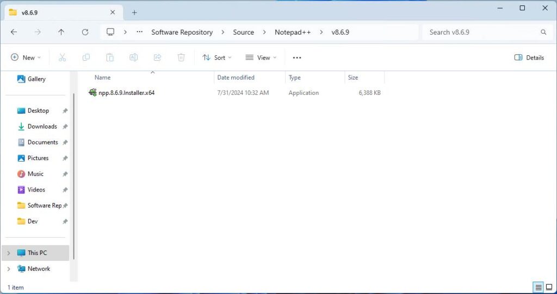Open the View layout dropdown

pos(261,57)
